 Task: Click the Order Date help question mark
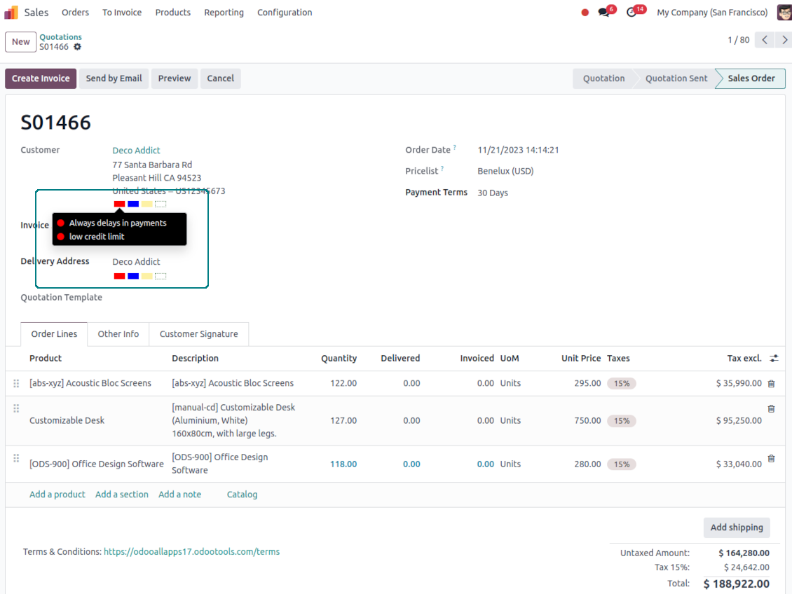pos(455,148)
